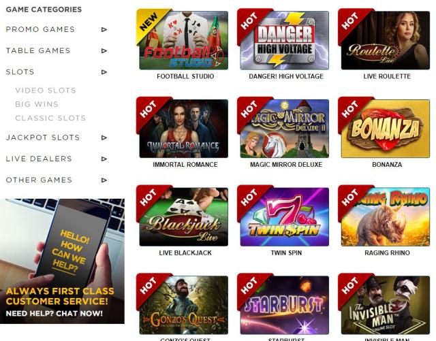Expand the Live Dealers arrow
Screen dimensions: 436x341
point(104,159)
